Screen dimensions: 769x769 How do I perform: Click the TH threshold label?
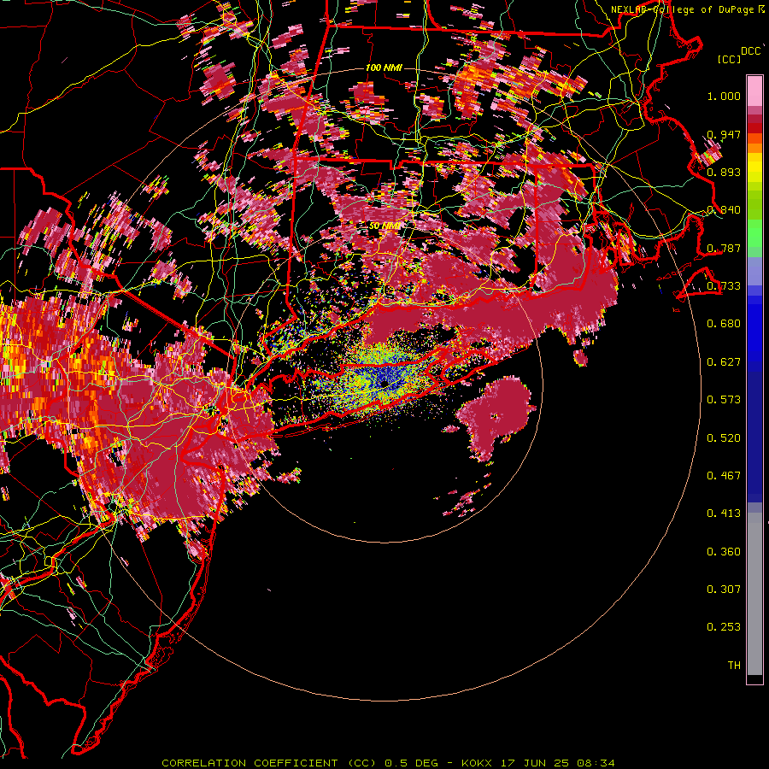point(734,666)
